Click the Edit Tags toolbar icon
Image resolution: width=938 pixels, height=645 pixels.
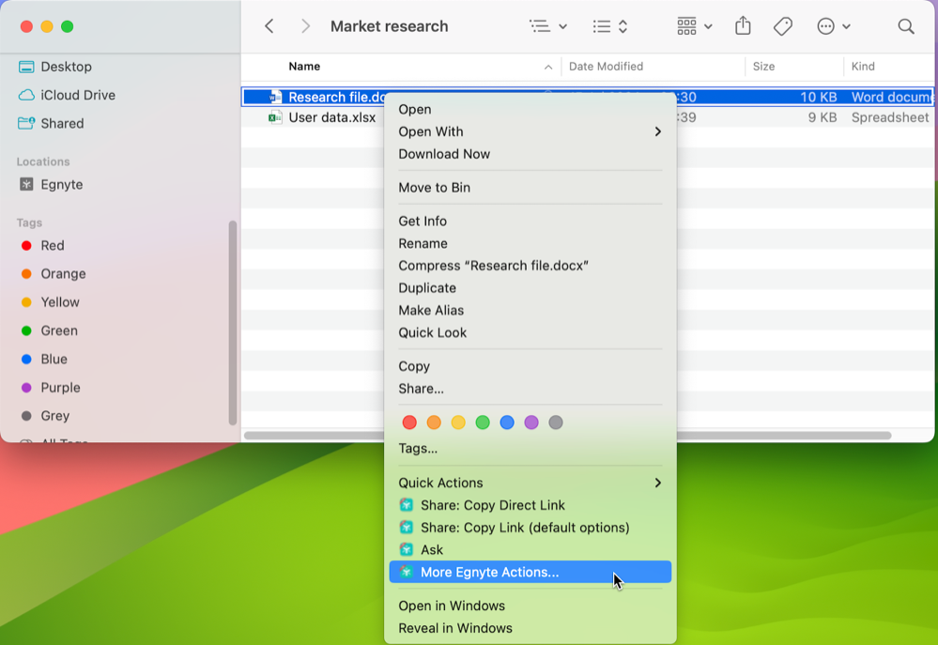[782, 26]
